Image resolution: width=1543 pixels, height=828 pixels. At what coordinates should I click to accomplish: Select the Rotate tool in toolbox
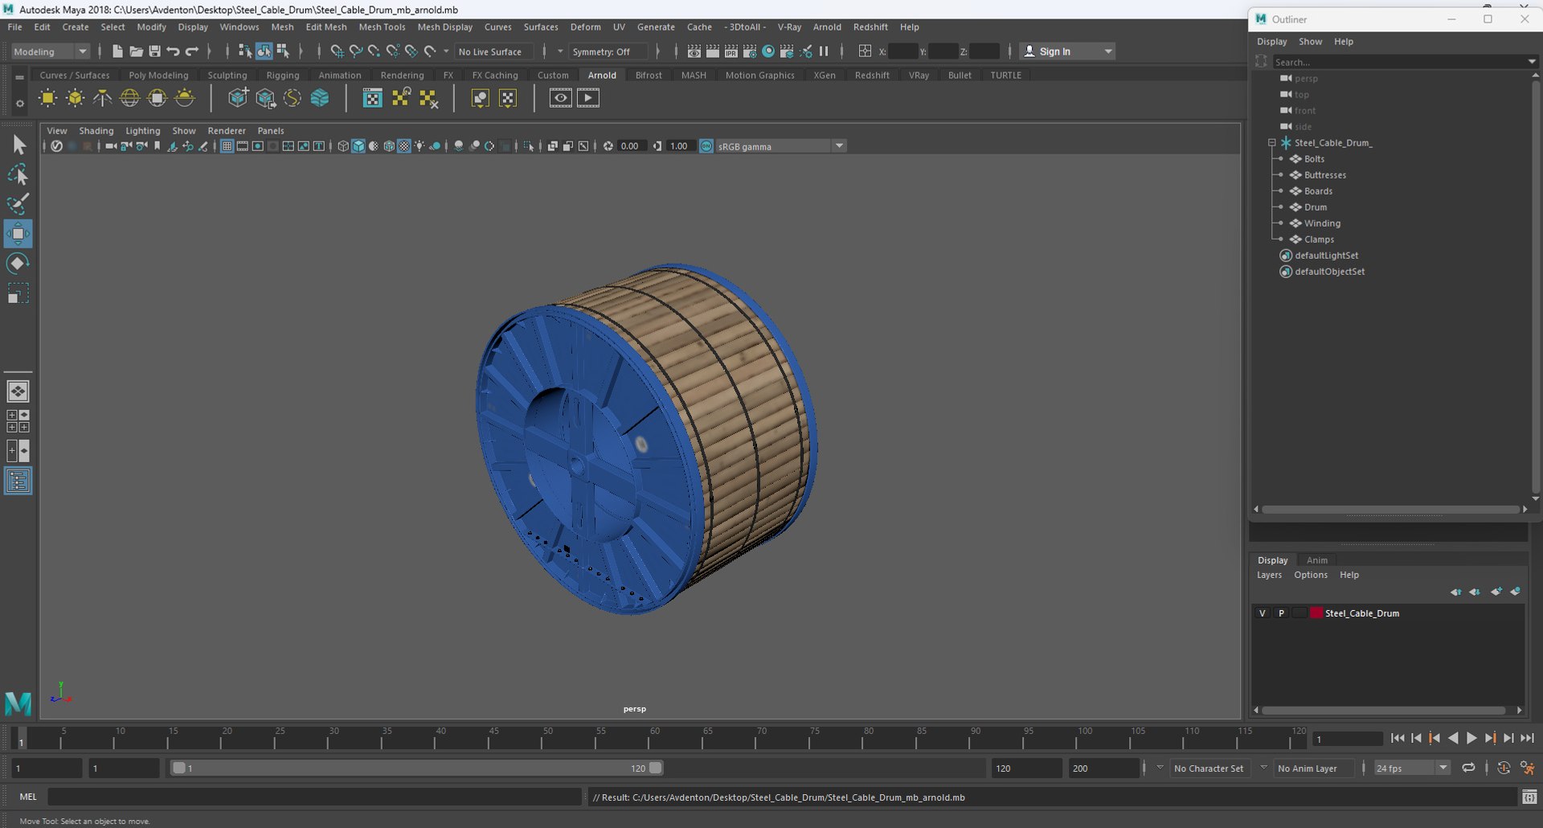18,264
